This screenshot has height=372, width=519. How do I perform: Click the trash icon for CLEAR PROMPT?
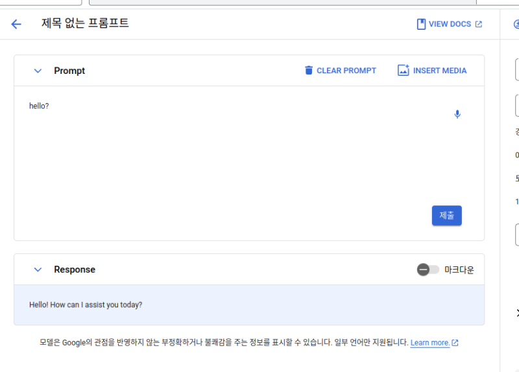click(309, 71)
